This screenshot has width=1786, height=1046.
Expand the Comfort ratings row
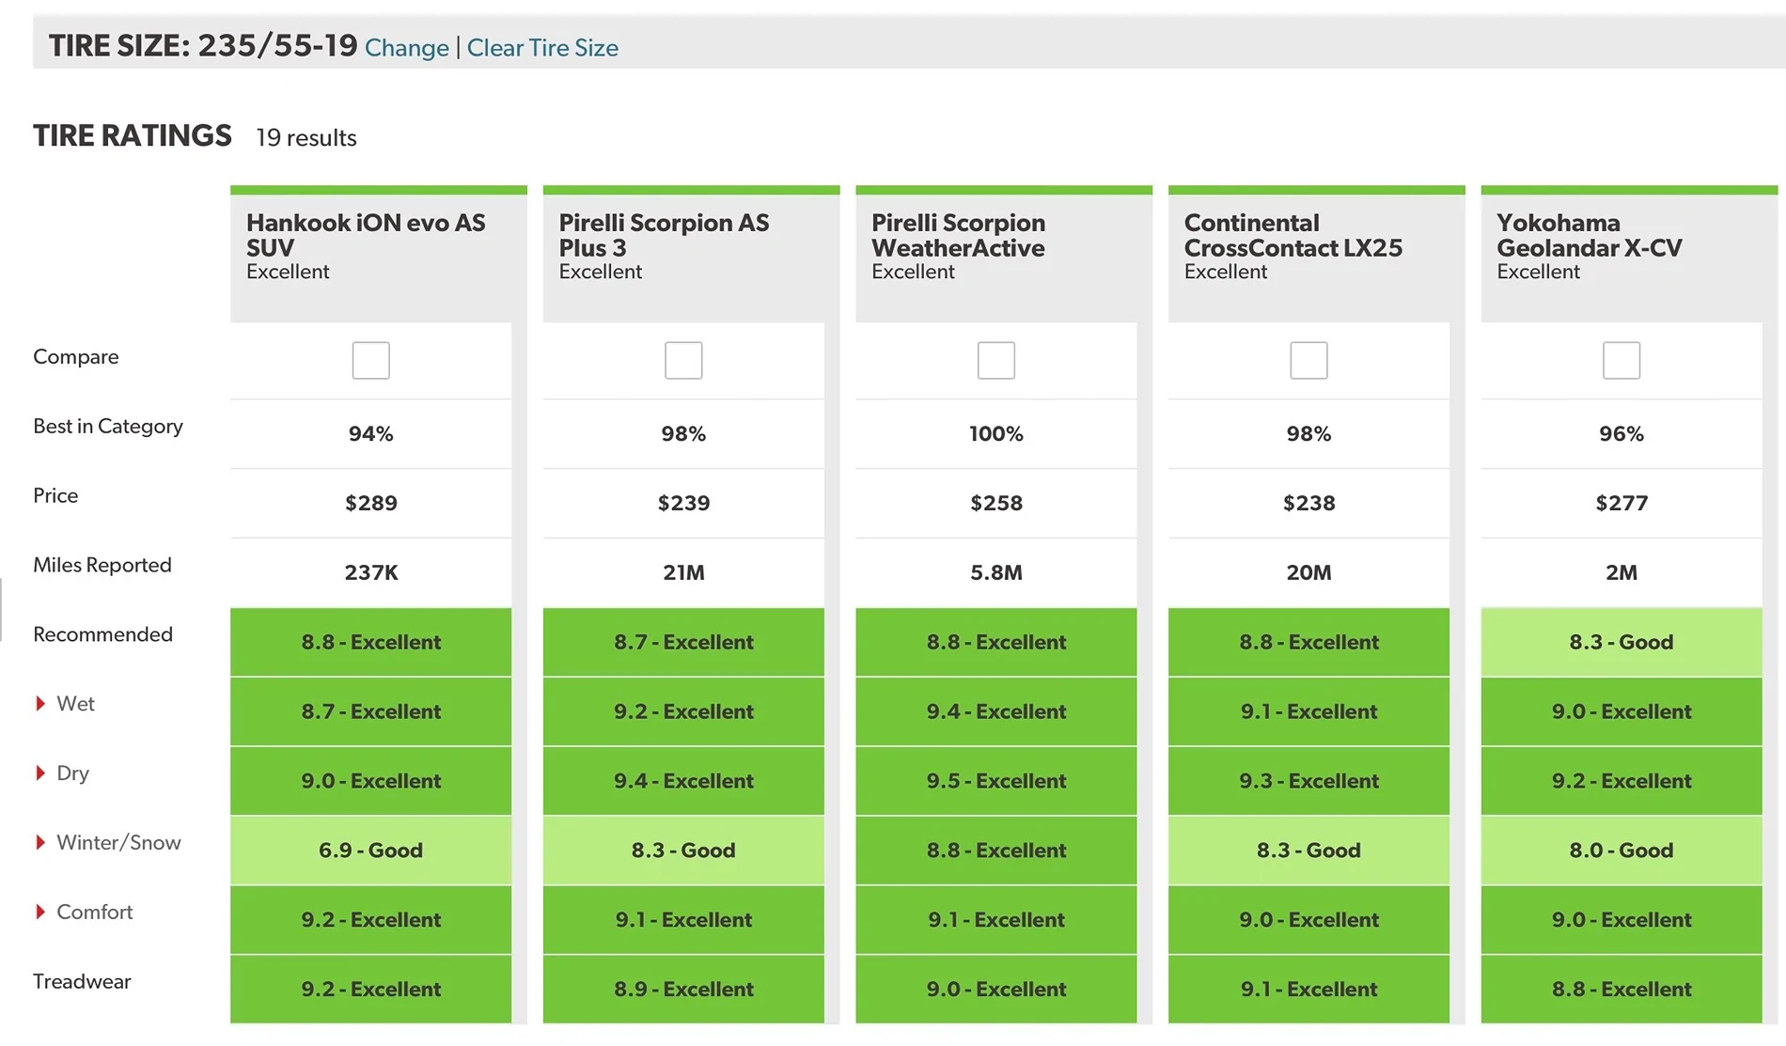pyautogui.click(x=40, y=913)
